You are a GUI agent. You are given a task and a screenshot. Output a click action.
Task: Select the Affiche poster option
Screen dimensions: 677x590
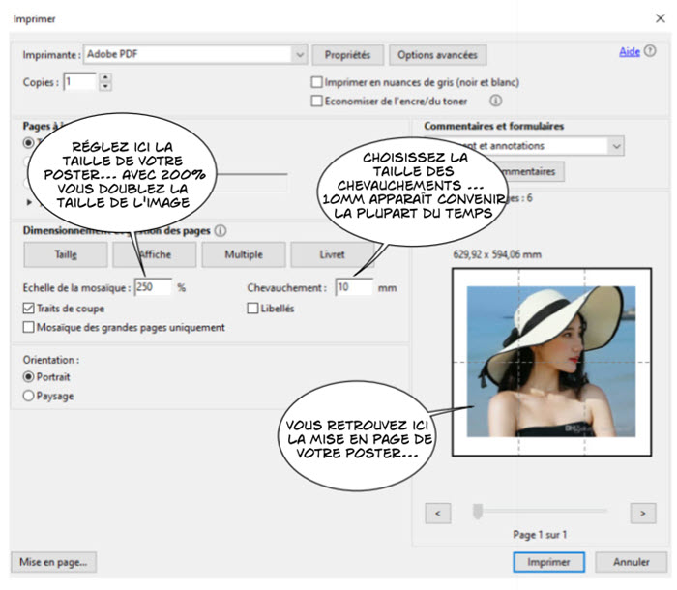155,254
